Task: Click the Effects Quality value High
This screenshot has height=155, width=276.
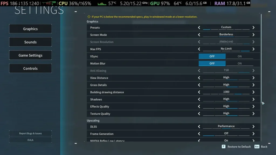Action: 226,106
